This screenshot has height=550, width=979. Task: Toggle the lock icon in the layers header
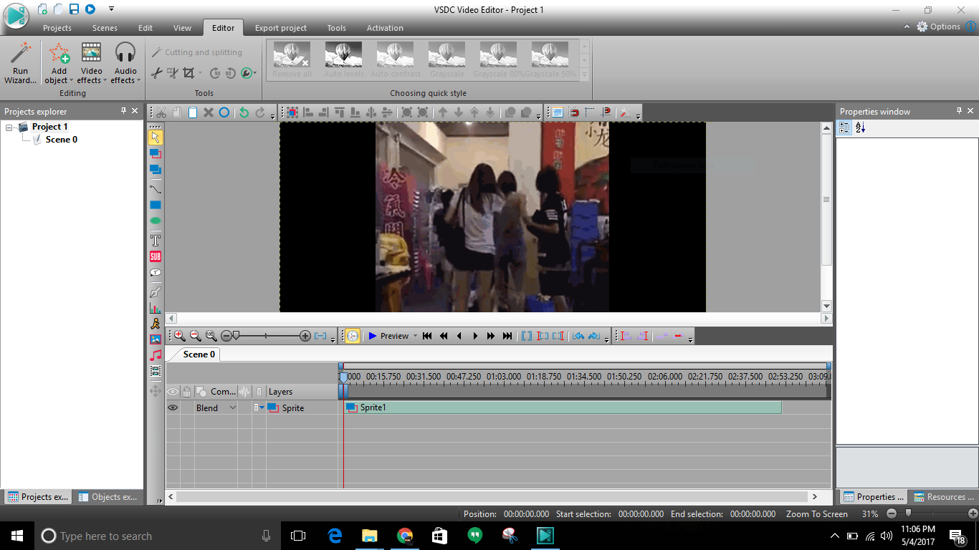[x=186, y=392]
